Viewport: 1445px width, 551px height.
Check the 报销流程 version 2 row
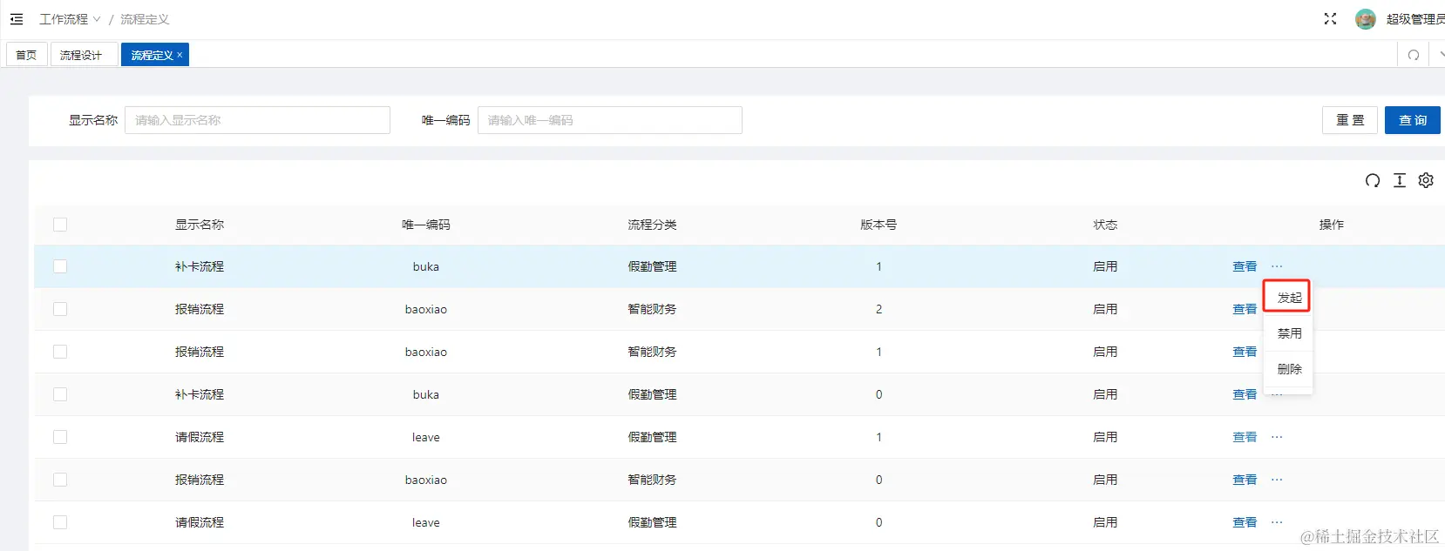[60, 309]
